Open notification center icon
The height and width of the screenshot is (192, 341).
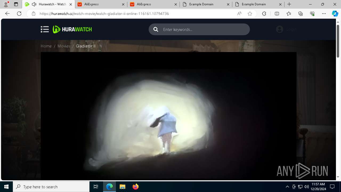pos(332,187)
